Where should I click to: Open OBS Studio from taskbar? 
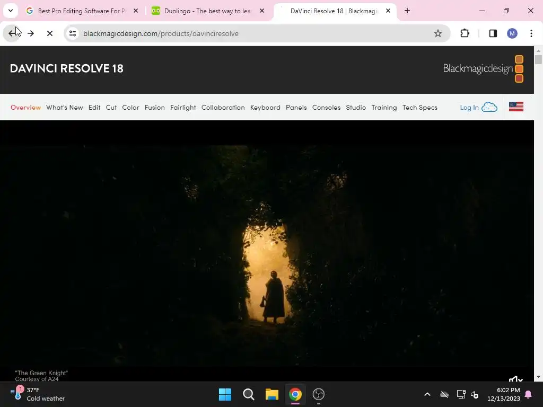click(x=318, y=394)
